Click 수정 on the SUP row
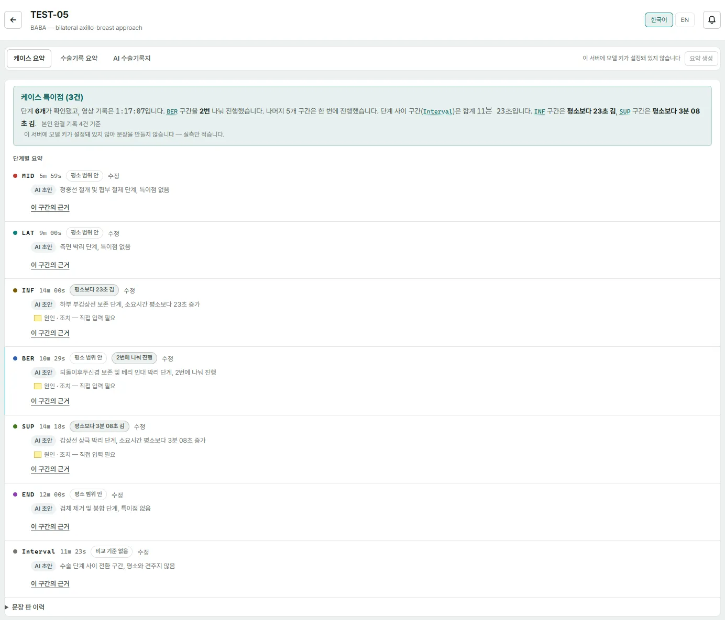 pos(139,426)
